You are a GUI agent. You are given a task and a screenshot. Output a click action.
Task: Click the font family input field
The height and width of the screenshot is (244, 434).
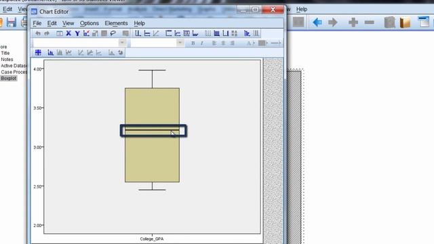(76, 43)
